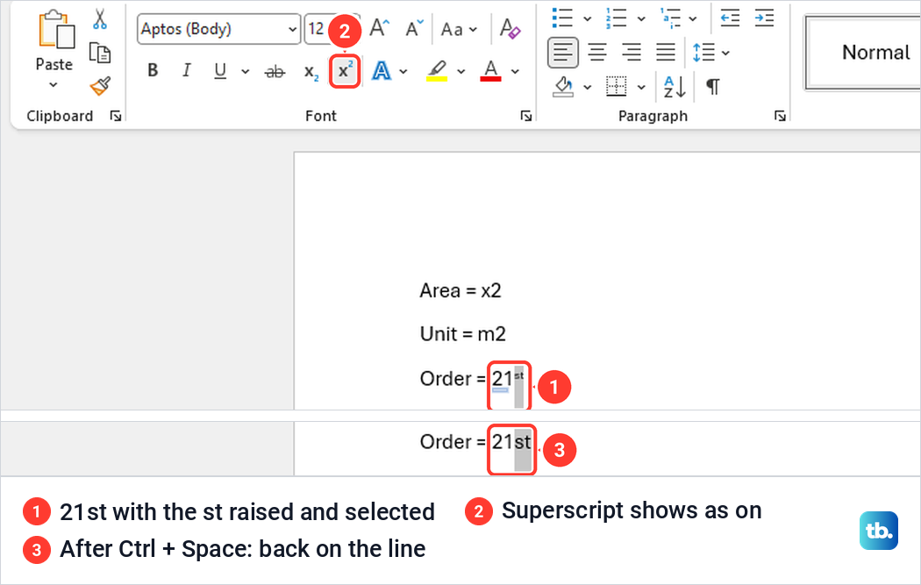This screenshot has height=585, width=921.
Task: Click the Shading paint bucket icon
Action: [x=563, y=86]
